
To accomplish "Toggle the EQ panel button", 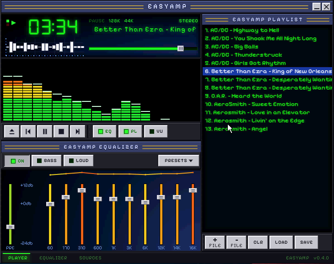I will 105,132.
